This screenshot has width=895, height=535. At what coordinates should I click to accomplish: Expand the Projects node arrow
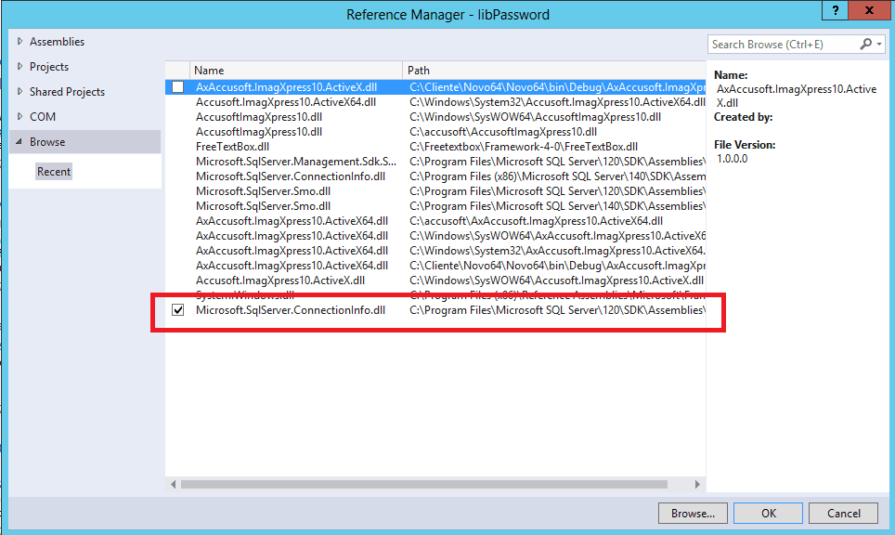tap(20, 66)
